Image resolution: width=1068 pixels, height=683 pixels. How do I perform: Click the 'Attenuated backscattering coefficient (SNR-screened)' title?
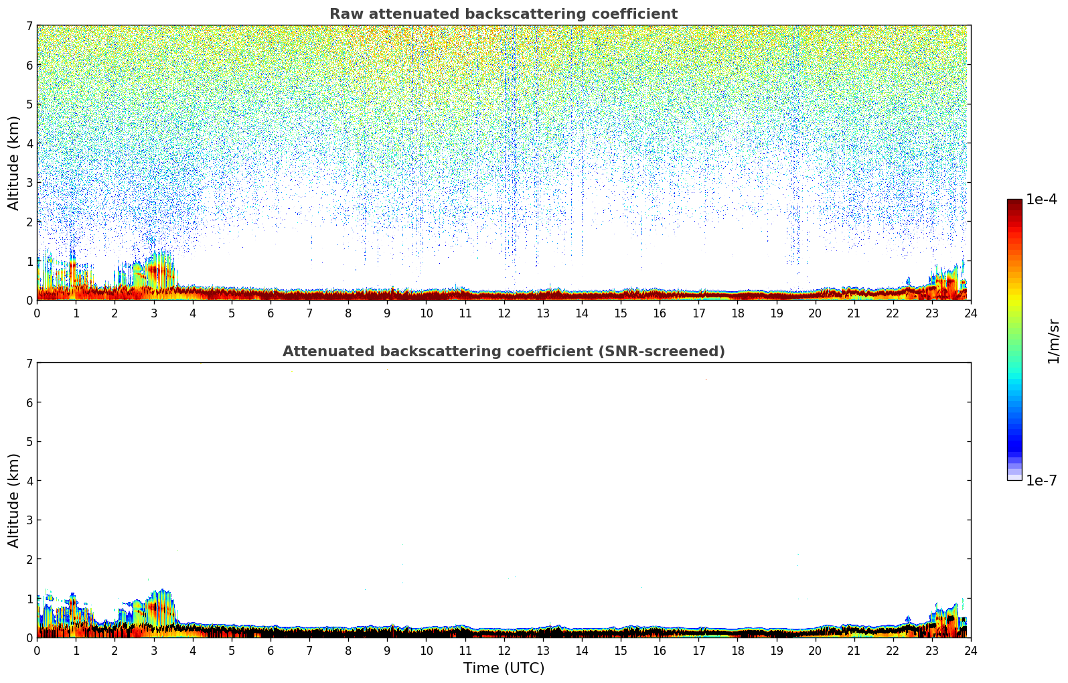504,352
